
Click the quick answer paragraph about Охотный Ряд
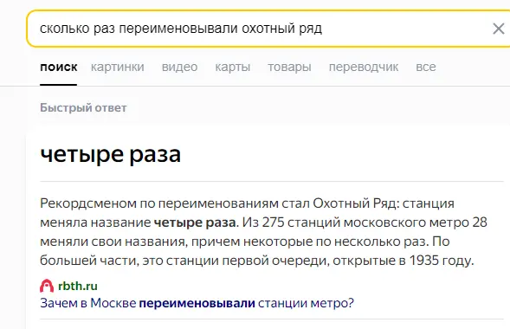[x=263, y=232]
